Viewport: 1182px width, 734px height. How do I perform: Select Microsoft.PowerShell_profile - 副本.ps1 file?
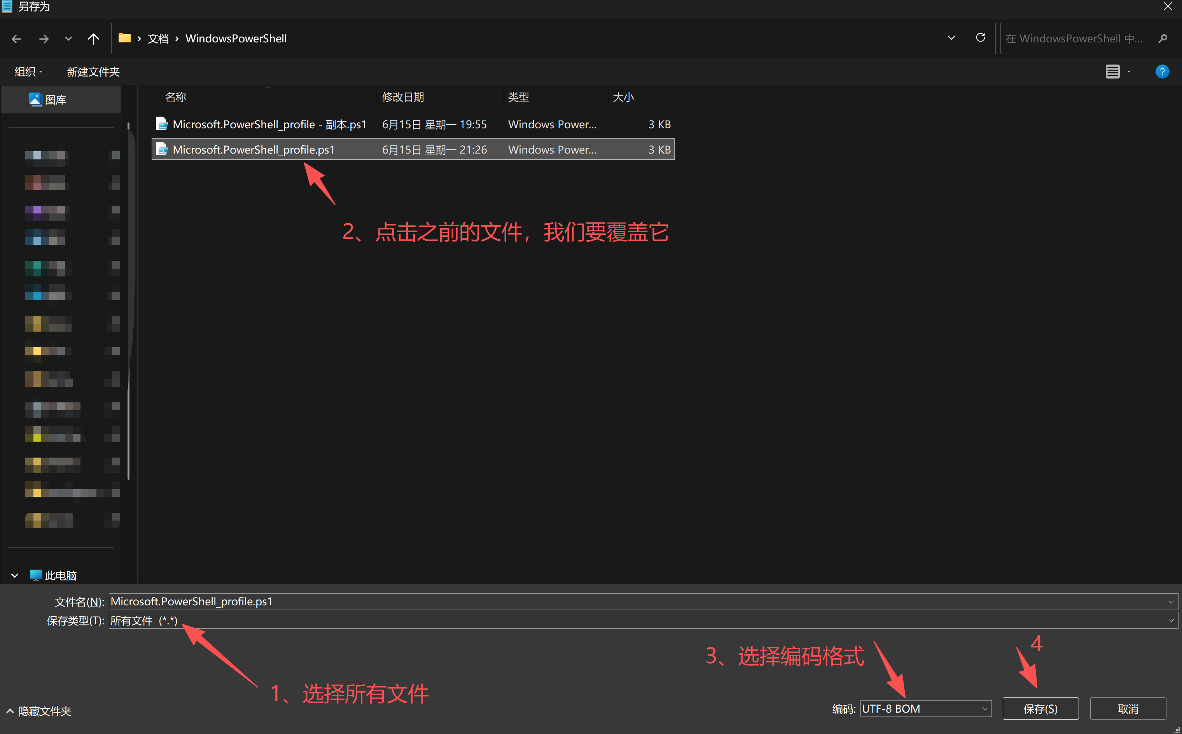pos(413,124)
